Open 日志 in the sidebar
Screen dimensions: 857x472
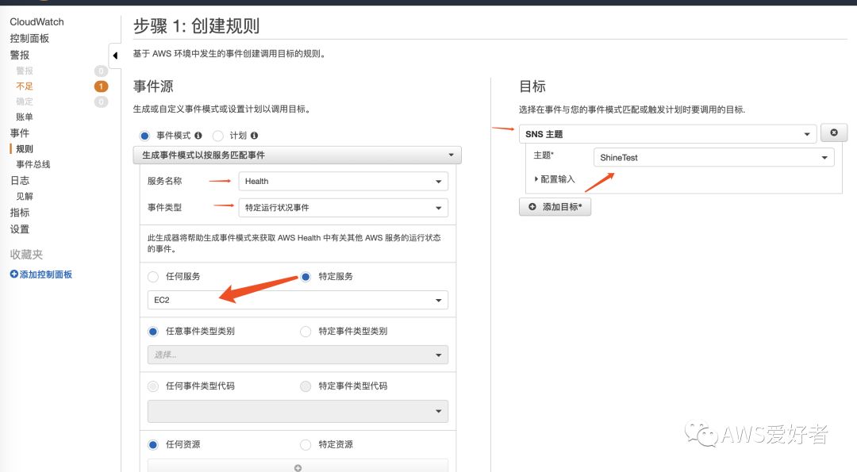[x=20, y=180]
